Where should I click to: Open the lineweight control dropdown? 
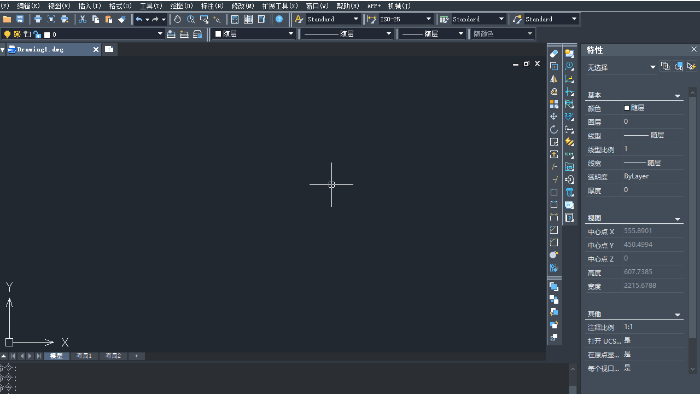tap(461, 34)
